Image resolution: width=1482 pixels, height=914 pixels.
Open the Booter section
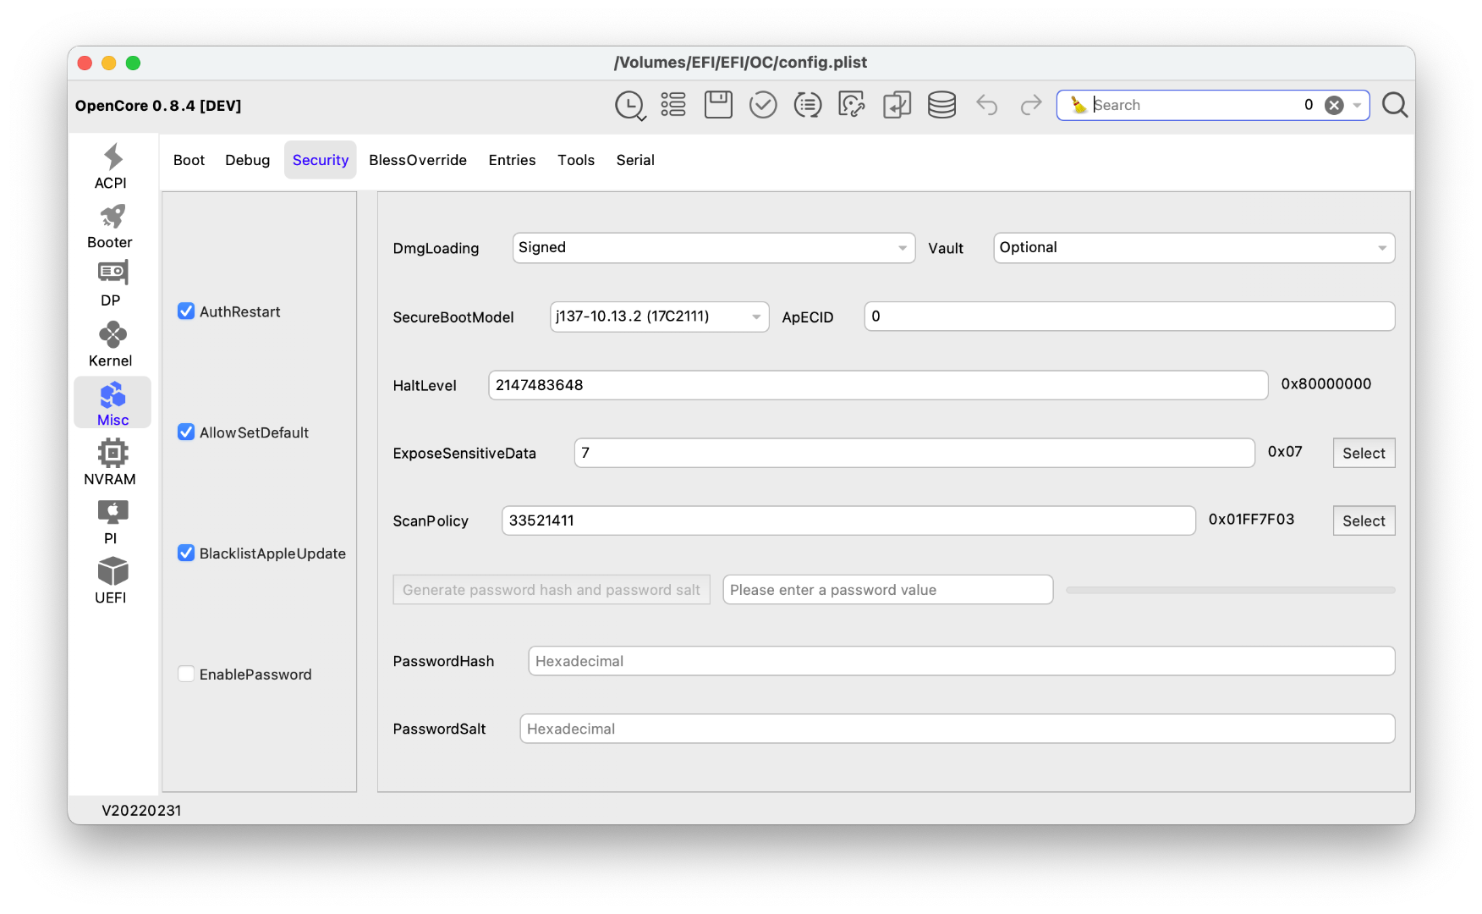pos(111,226)
